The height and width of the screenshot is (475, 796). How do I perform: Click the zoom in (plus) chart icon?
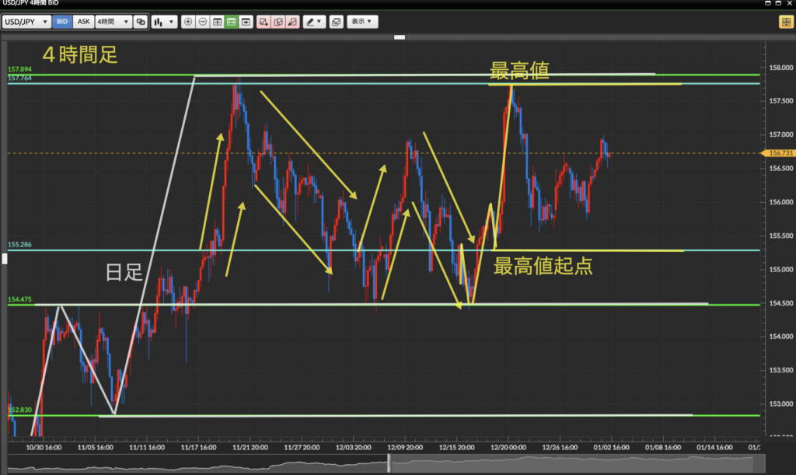pos(187,22)
